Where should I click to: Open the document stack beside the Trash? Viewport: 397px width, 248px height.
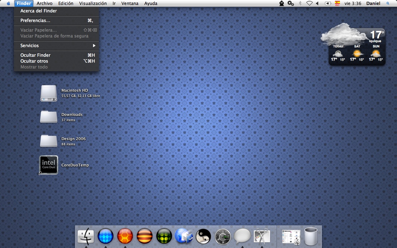click(291, 237)
